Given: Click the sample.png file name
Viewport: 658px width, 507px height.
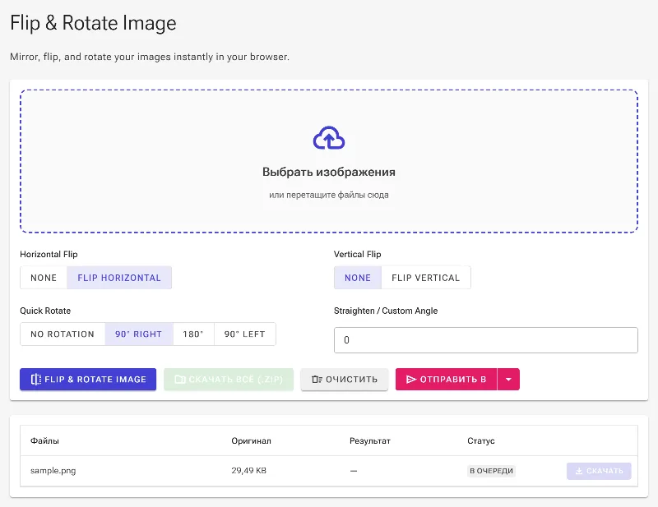Looking at the screenshot, I should click(x=53, y=471).
